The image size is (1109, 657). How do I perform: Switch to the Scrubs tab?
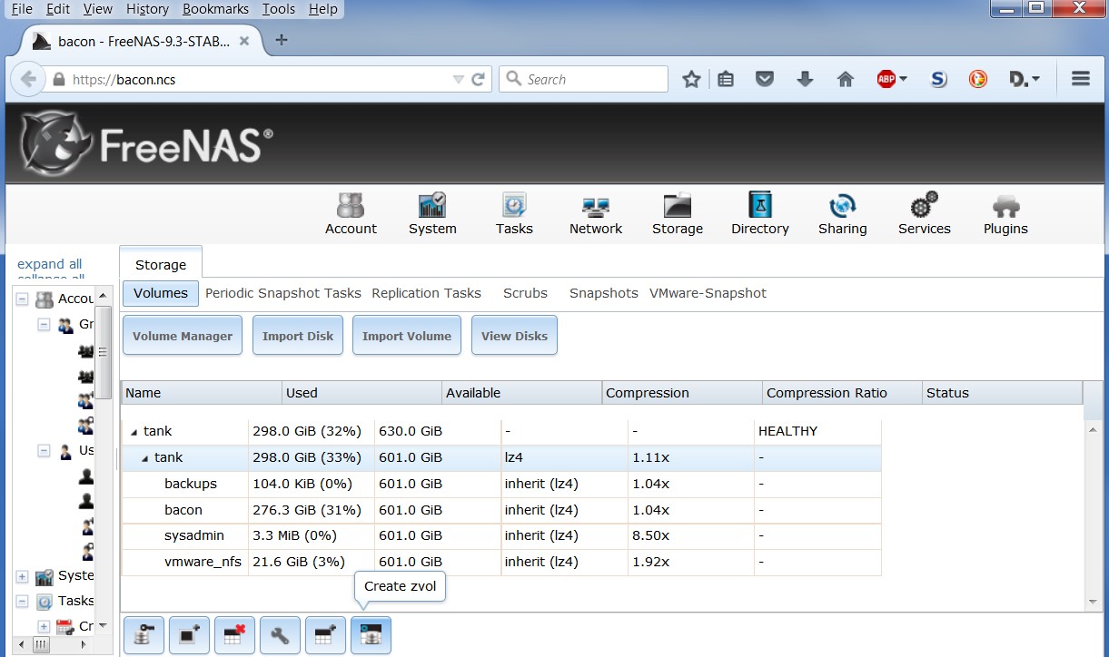(525, 293)
